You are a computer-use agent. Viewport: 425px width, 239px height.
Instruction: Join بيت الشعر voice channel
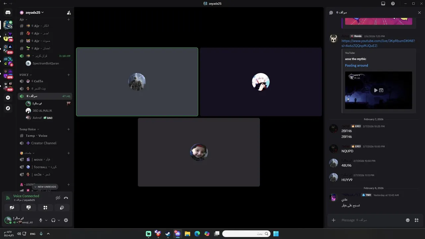click(x=45, y=89)
